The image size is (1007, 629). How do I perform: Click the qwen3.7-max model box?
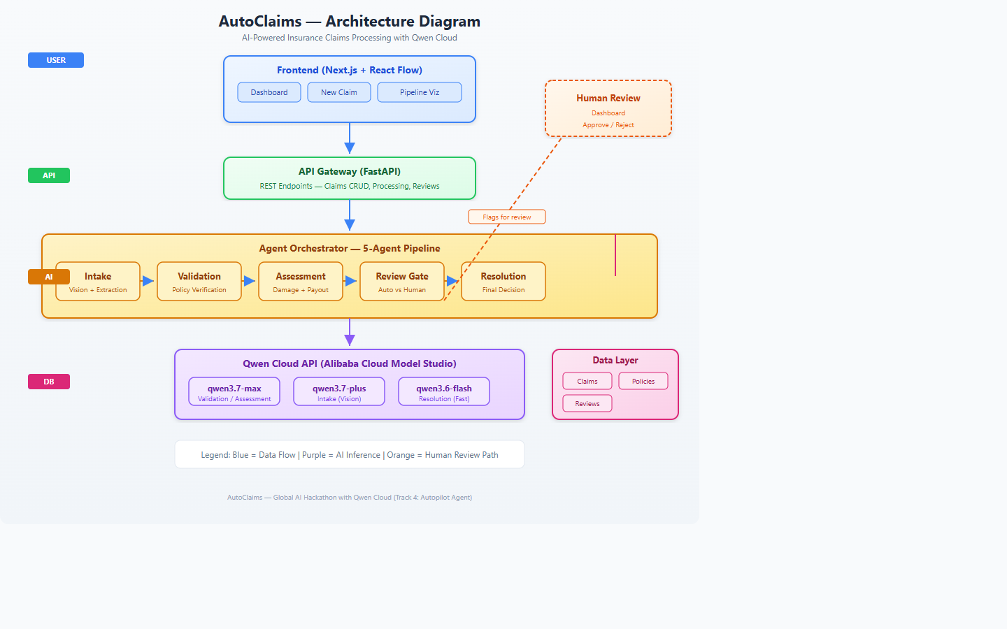234,391
